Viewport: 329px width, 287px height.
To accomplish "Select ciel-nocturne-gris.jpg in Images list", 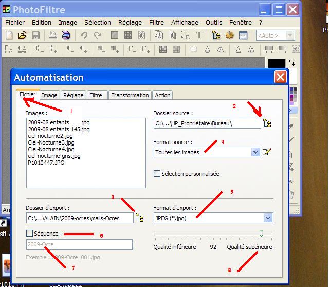I will [x=54, y=156].
